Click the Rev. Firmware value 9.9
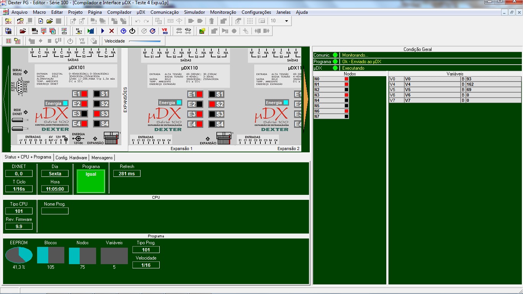523x294 pixels. click(x=19, y=226)
